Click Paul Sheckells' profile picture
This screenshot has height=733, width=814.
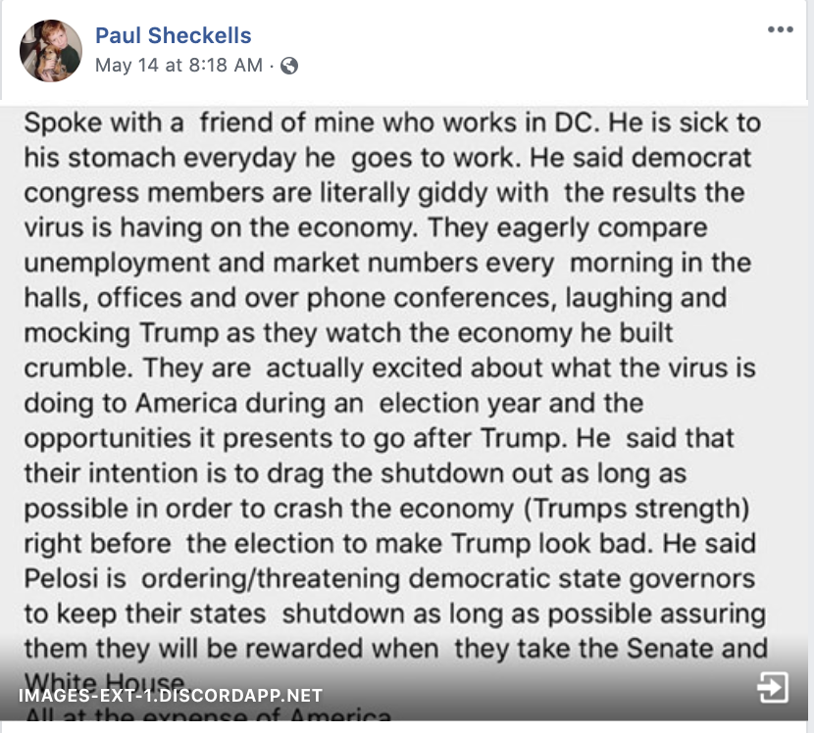coord(51,50)
